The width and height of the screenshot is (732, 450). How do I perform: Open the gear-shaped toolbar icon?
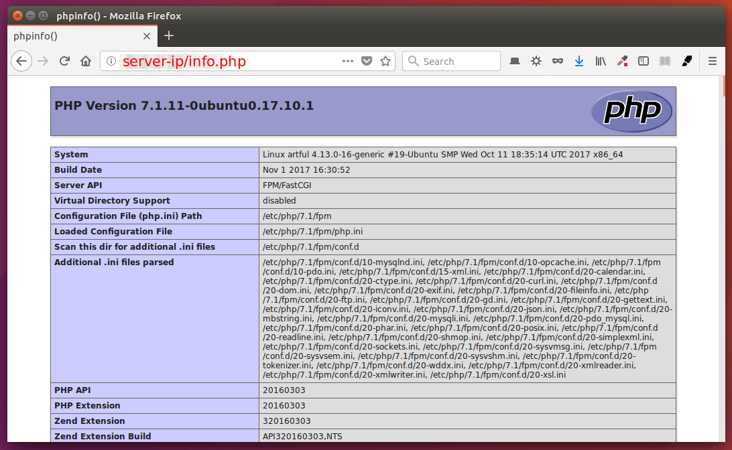click(x=536, y=62)
